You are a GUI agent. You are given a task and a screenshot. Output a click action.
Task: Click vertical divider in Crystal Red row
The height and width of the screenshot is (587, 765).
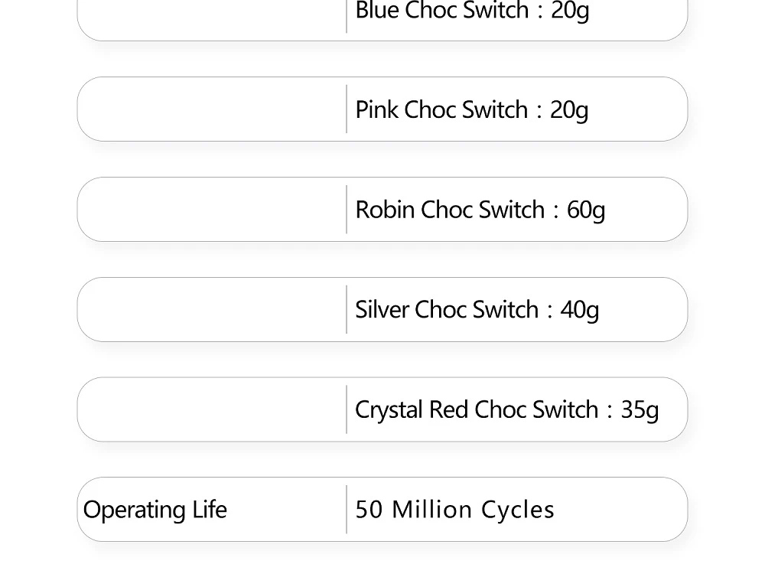pyautogui.click(x=347, y=409)
